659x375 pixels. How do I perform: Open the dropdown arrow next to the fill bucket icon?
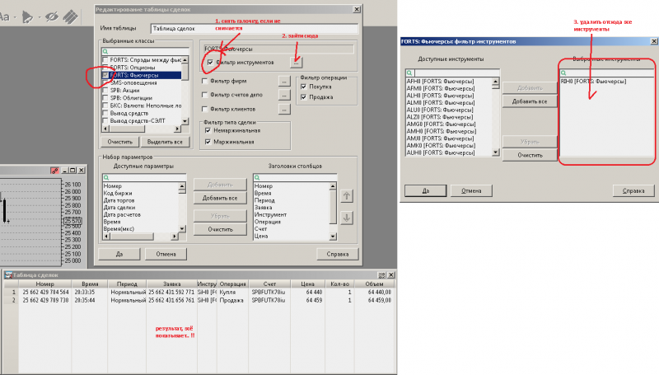[40, 17]
